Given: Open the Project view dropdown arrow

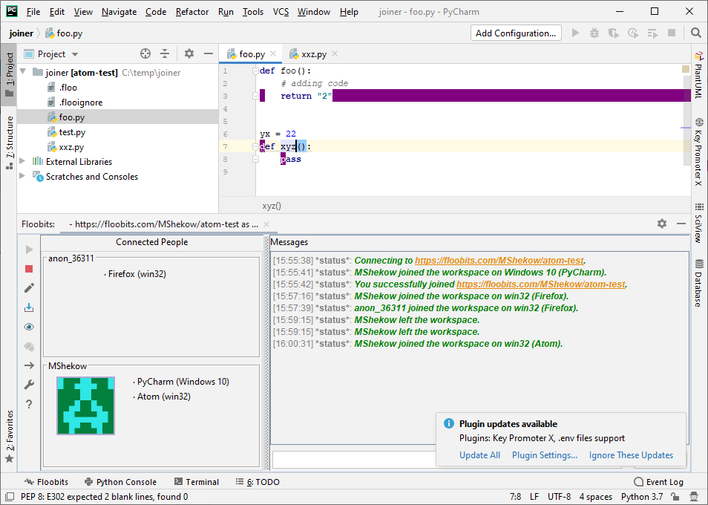Looking at the screenshot, I should 75,54.
